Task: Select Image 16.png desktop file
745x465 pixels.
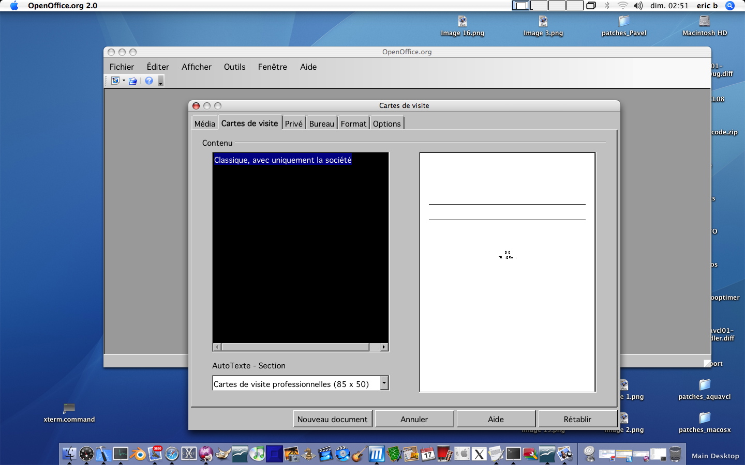Action: tap(463, 26)
